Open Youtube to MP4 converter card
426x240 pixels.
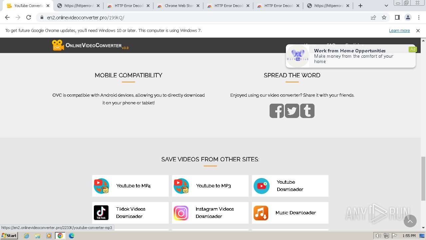point(130,186)
